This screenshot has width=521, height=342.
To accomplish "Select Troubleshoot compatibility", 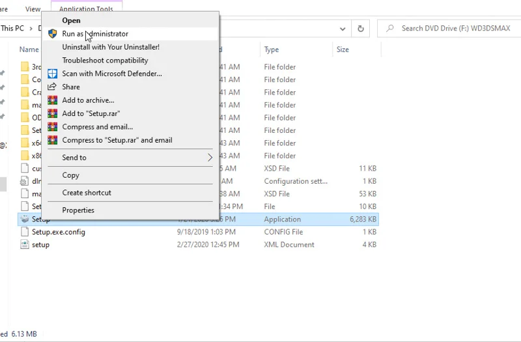I will [x=105, y=61].
